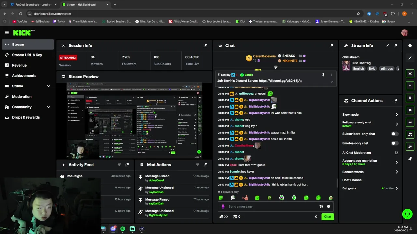417x234 pixels.
Task: Open the Revenue page
Action: click(28, 65)
